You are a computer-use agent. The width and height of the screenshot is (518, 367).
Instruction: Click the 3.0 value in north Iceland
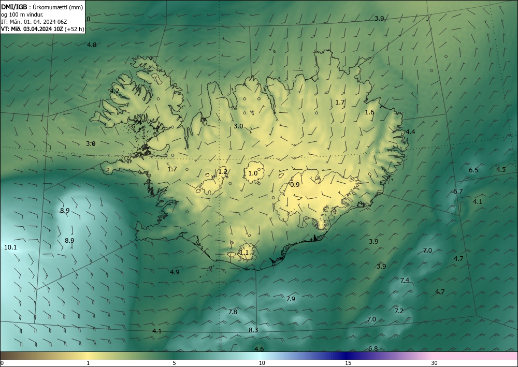238,126
